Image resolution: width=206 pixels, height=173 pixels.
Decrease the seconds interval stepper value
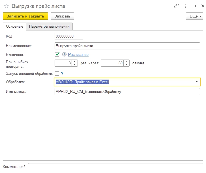click(126, 65)
